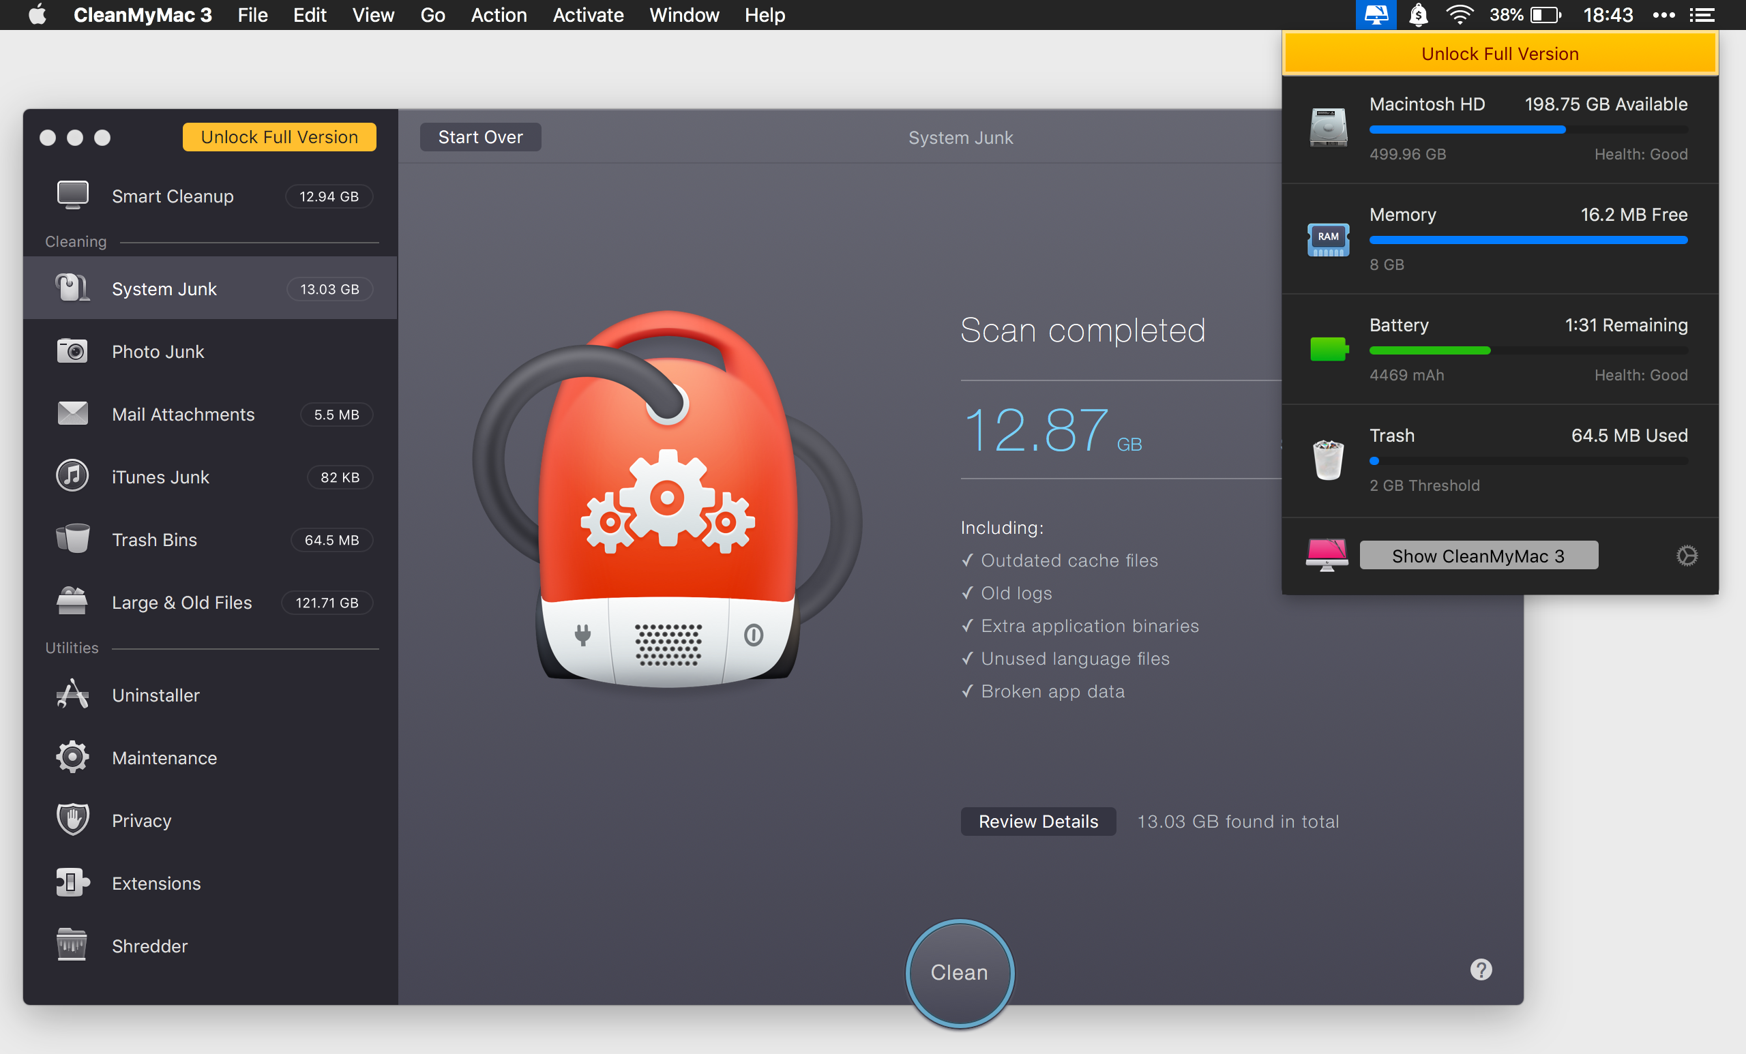Click the Start Over button
This screenshot has height=1054, width=1746.
pos(480,137)
